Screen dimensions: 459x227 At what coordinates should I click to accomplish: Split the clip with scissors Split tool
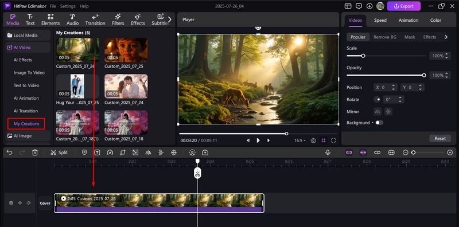pyautogui.click(x=59, y=152)
